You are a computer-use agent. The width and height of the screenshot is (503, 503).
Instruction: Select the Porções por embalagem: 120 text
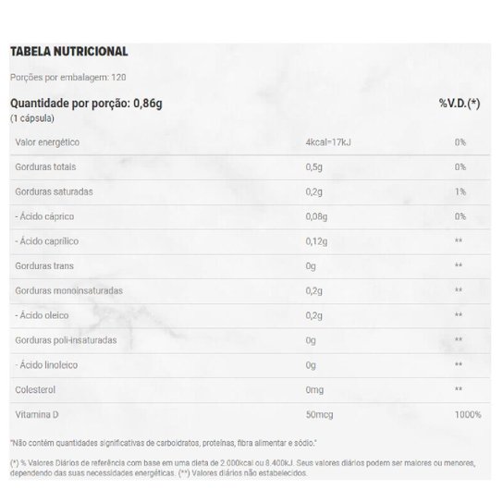(x=68, y=78)
